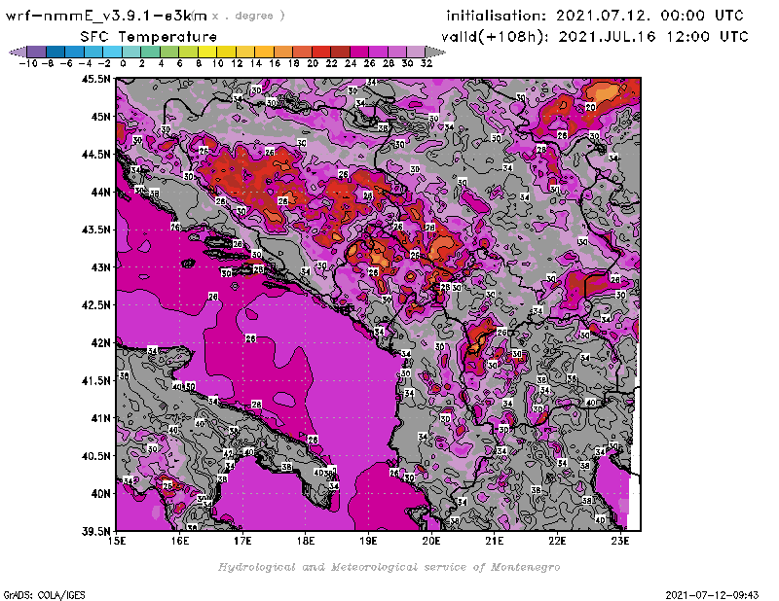Screen dimensions: 779x601
Task: Pick the legend swatch between 0 and 2
Action: tap(131, 52)
